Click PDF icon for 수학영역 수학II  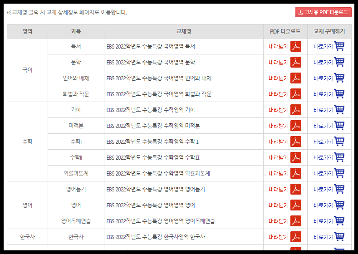(x=296, y=157)
